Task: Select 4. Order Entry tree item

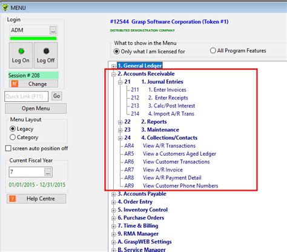Action: [135, 202]
